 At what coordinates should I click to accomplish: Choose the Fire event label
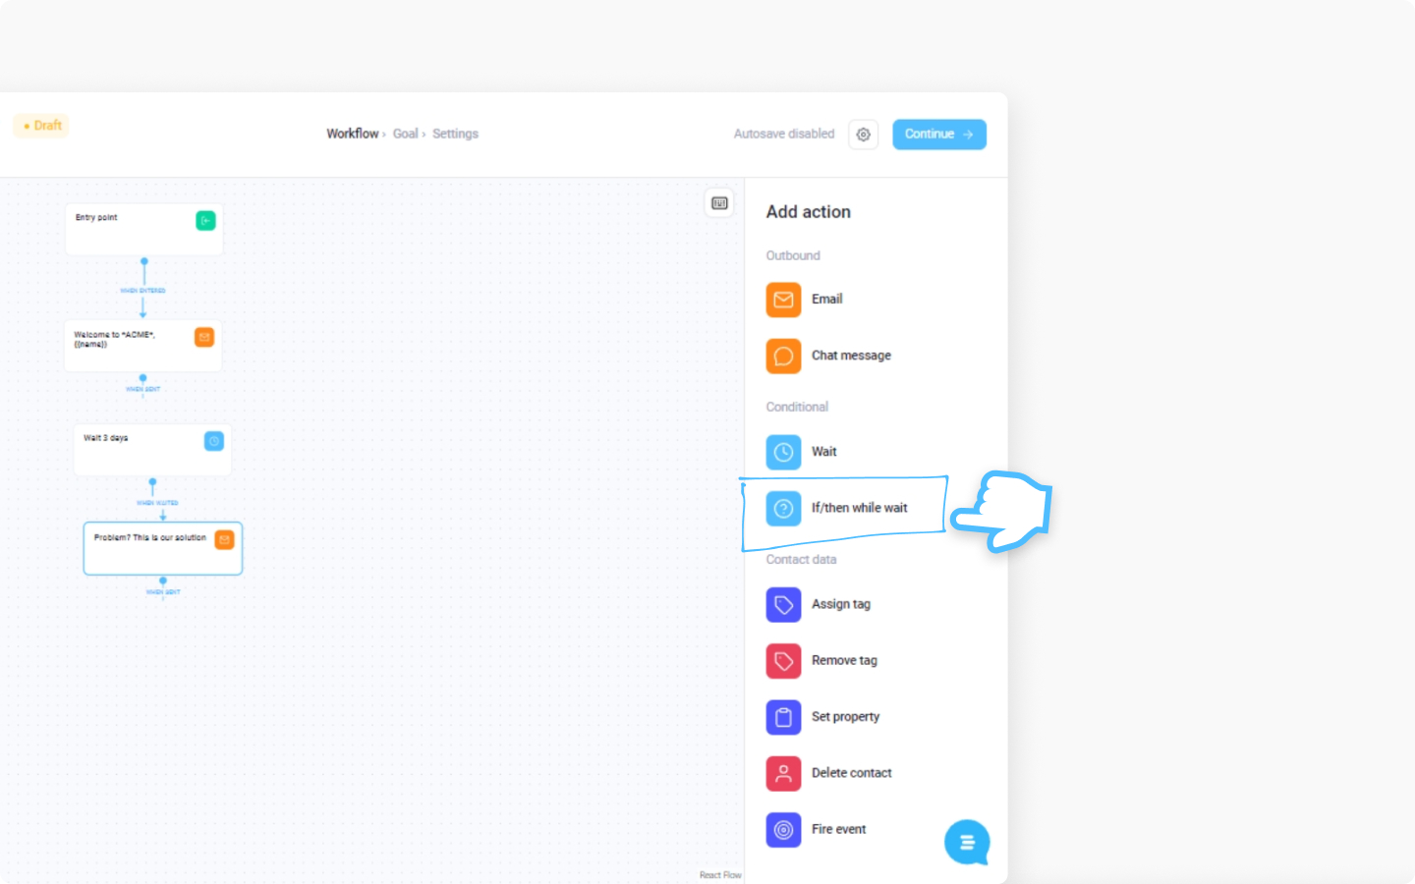coord(838,829)
